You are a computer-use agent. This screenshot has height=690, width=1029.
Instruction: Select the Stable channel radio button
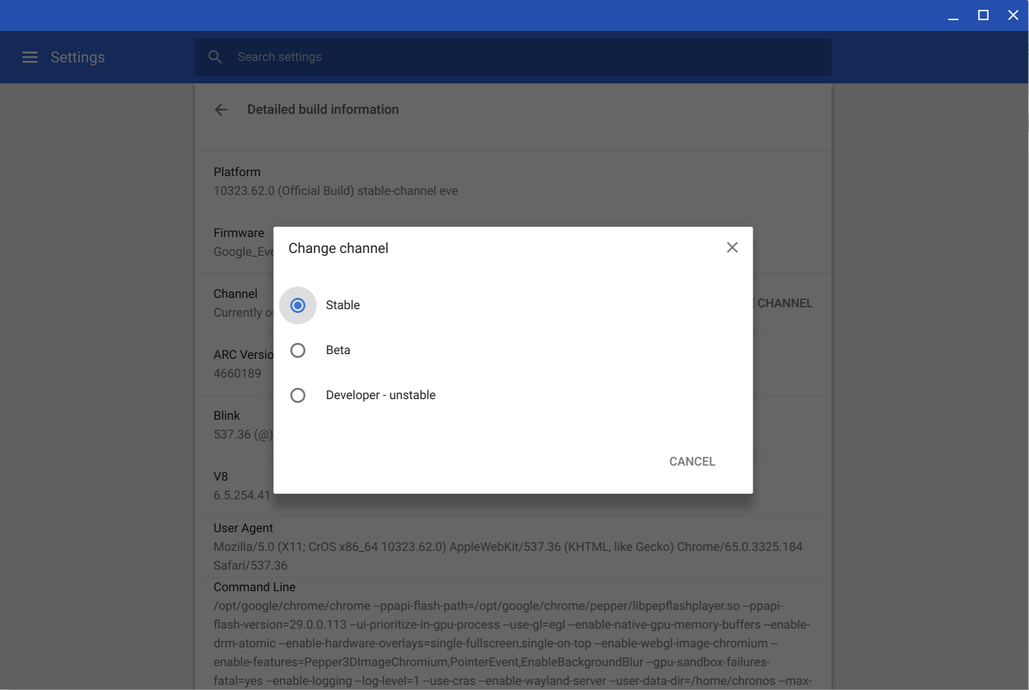tap(298, 305)
